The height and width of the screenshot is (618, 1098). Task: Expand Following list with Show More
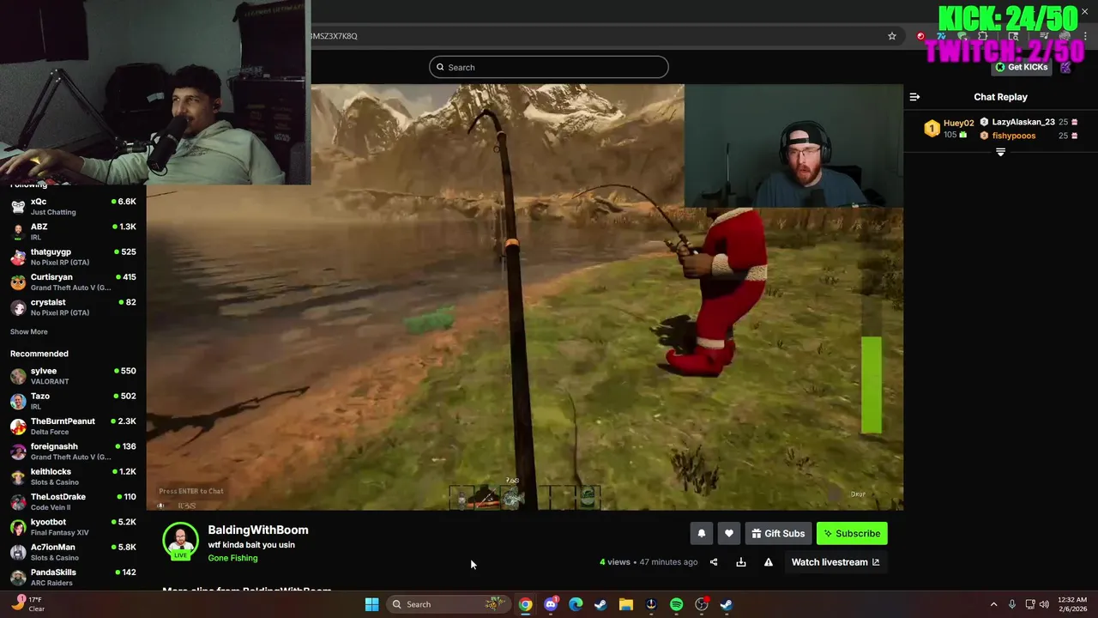tap(29, 332)
